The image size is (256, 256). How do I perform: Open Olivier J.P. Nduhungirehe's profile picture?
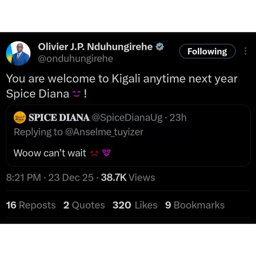(18, 53)
